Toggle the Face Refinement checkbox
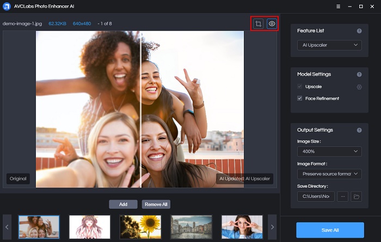Viewport: 381px width, 242px height. click(299, 98)
